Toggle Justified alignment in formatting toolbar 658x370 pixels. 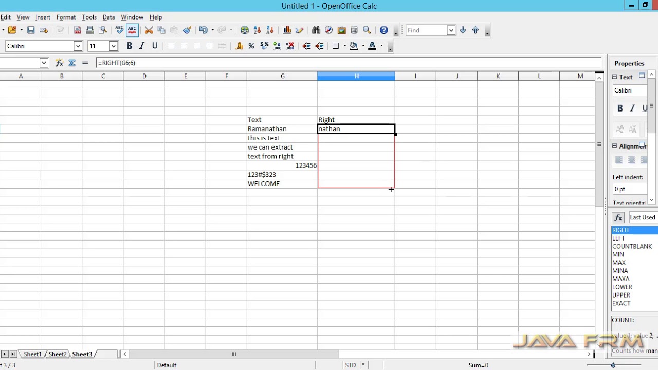tap(209, 46)
